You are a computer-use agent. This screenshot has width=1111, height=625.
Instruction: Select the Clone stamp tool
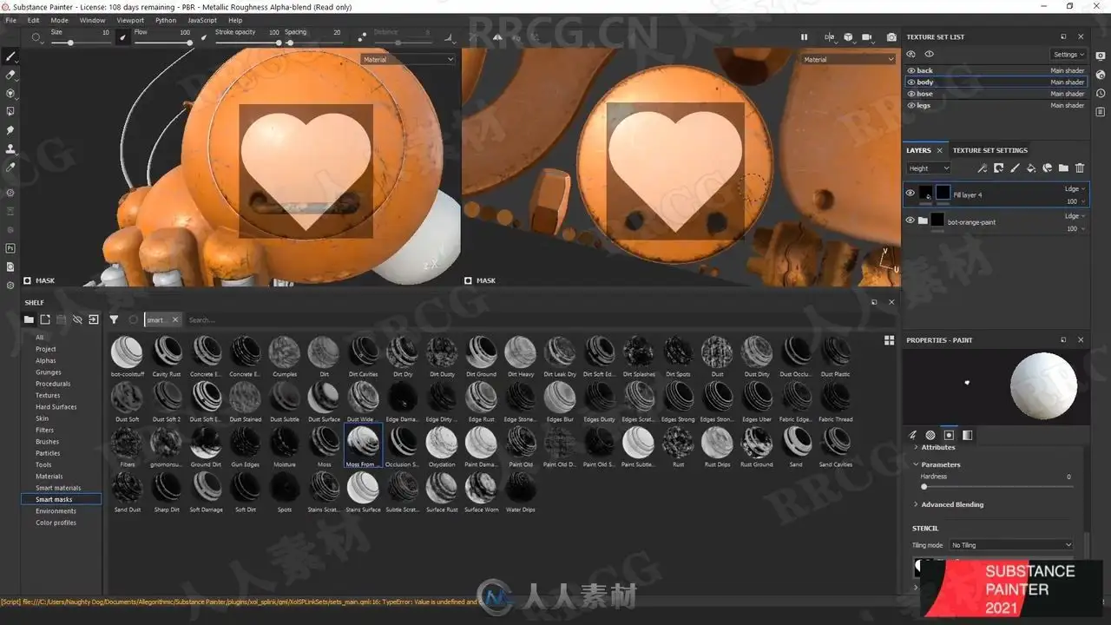pos(10,148)
